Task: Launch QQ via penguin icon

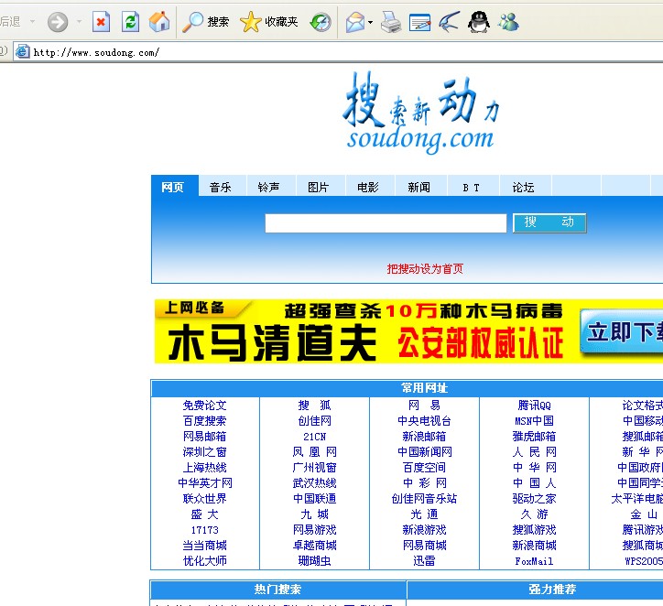Action: [479, 22]
